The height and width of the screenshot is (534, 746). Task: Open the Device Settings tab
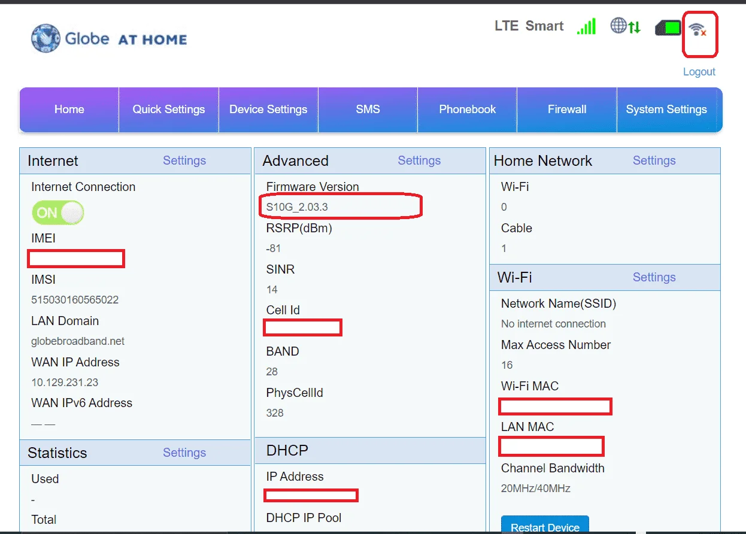coord(268,110)
